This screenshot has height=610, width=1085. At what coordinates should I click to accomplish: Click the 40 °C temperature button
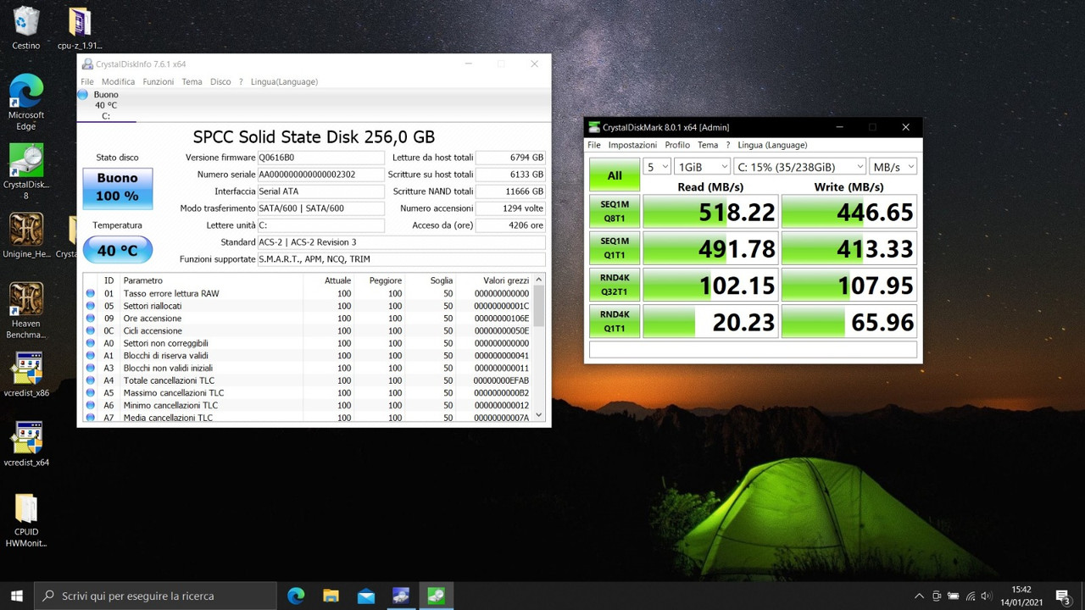[x=118, y=250]
